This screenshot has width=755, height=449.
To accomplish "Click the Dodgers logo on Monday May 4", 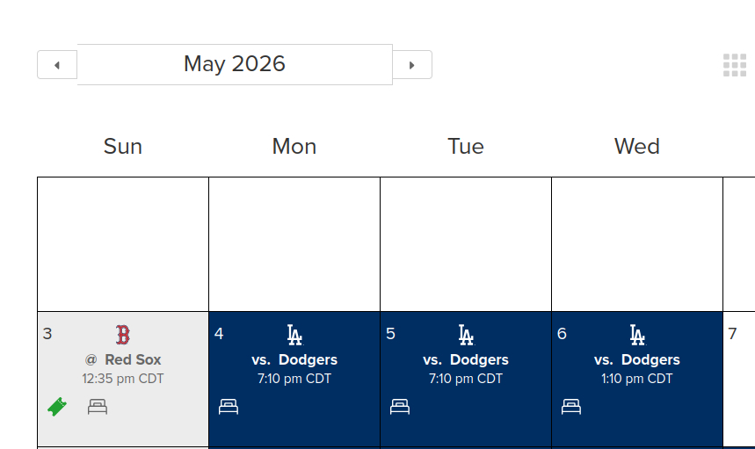I will tap(294, 335).
